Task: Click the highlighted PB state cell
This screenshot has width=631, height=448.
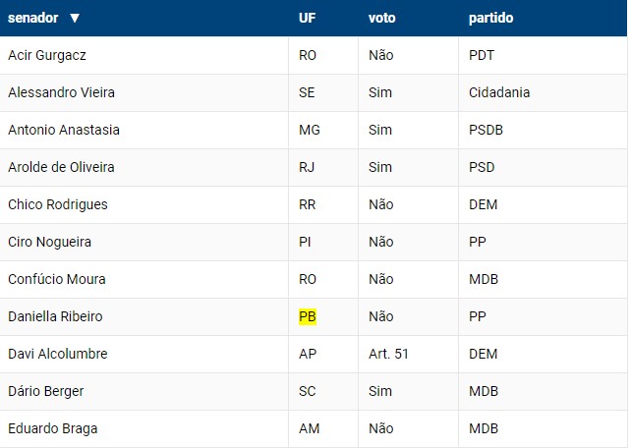Action: click(x=308, y=316)
